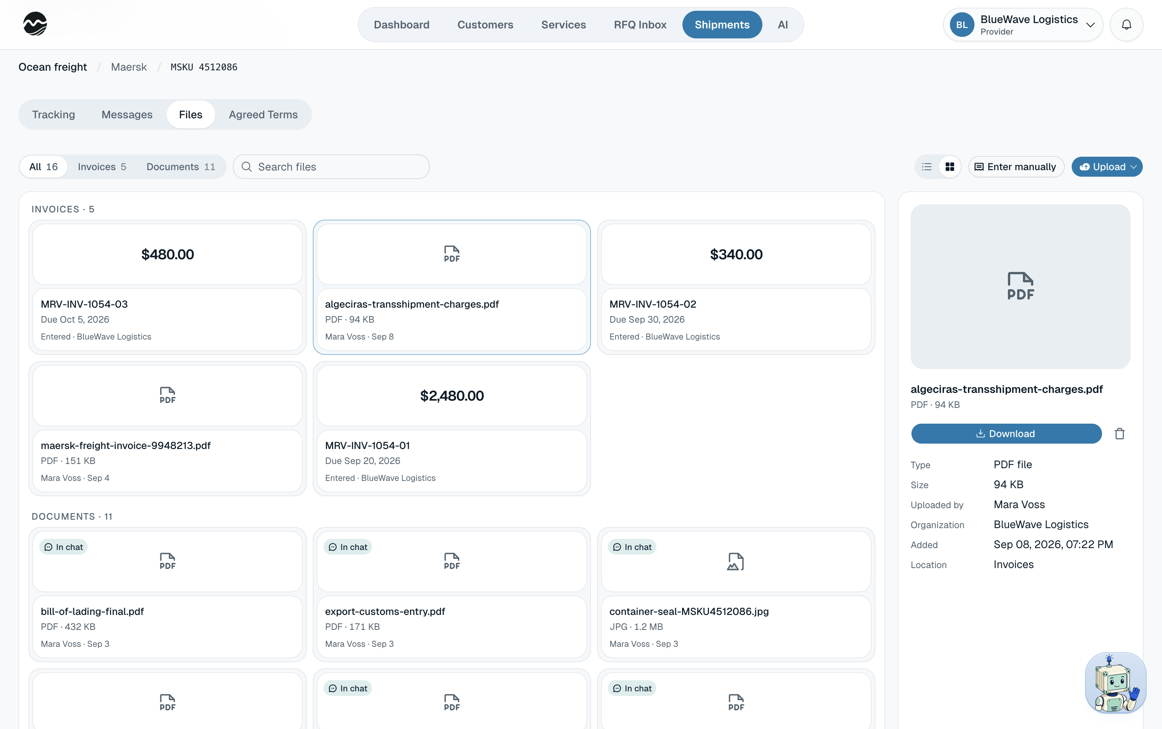Open the notifications bell
The image size is (1162, 729).
[1126, 25]
